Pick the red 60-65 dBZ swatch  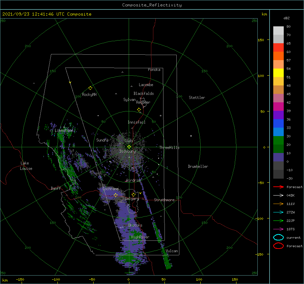[278, 48]
